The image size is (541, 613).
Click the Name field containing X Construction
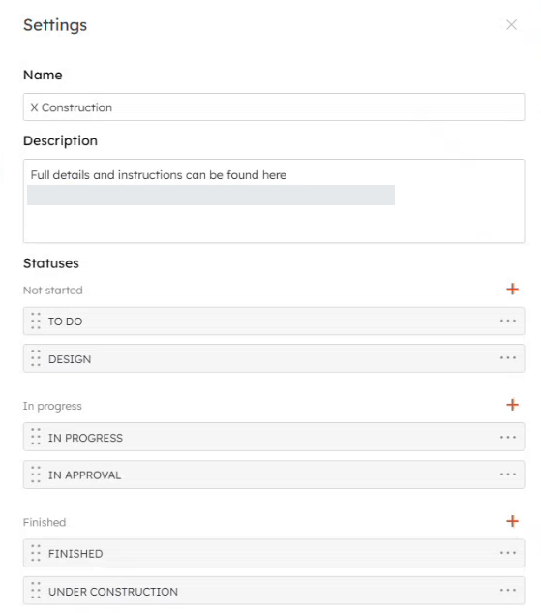coord(274,107)
